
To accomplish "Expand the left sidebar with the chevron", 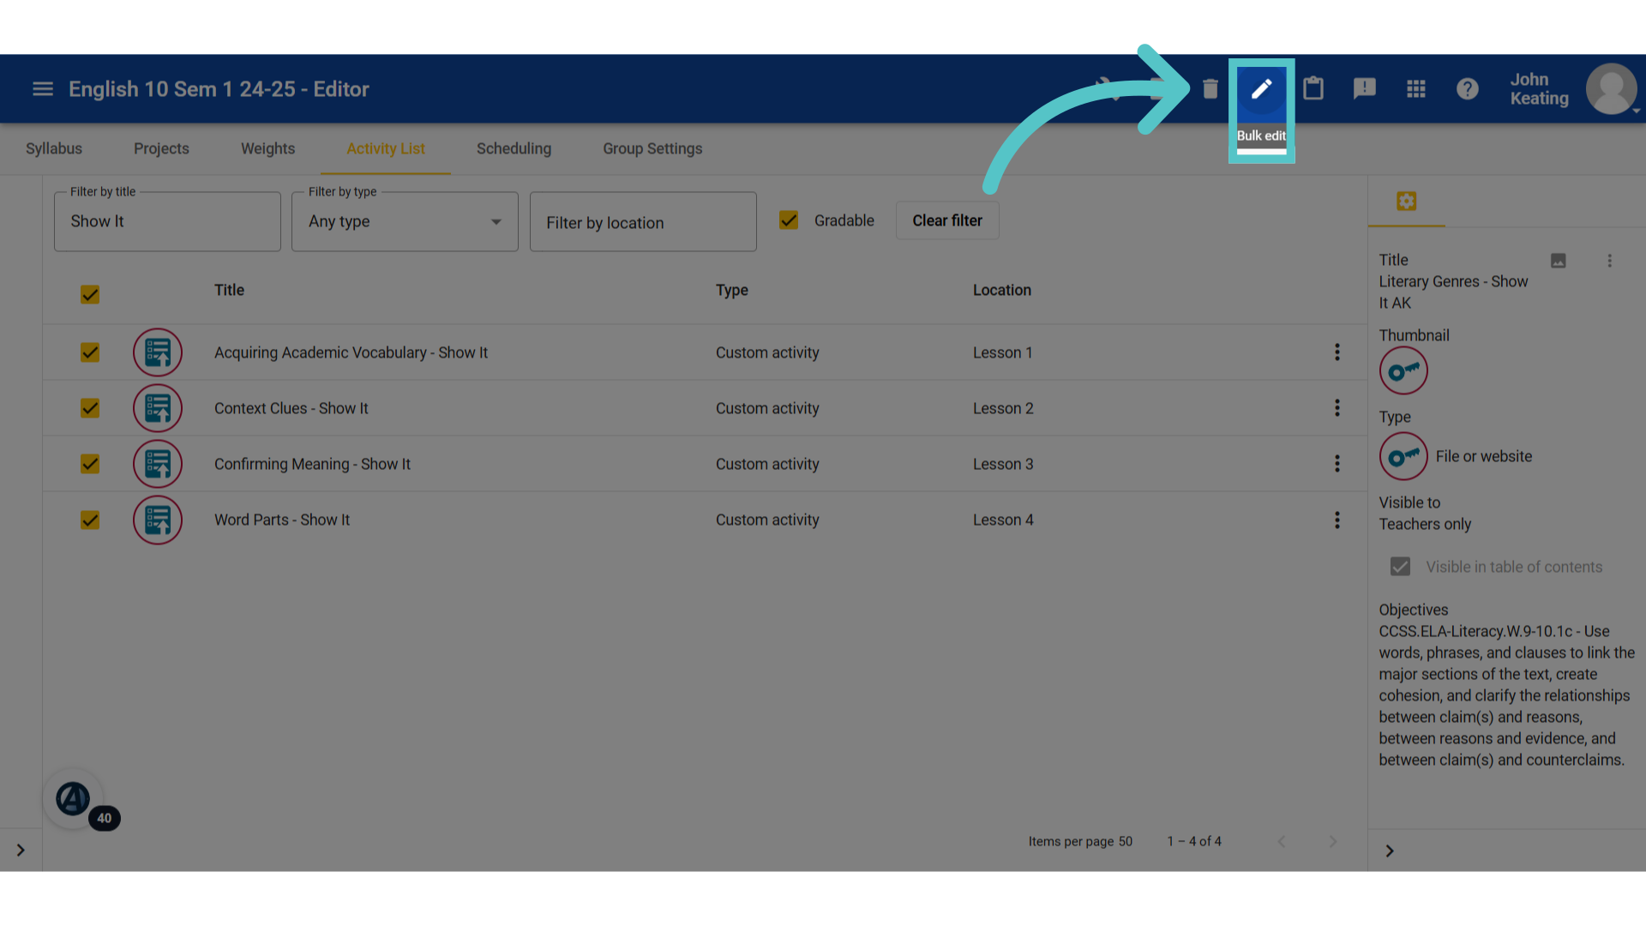I will tap(21, 851).
